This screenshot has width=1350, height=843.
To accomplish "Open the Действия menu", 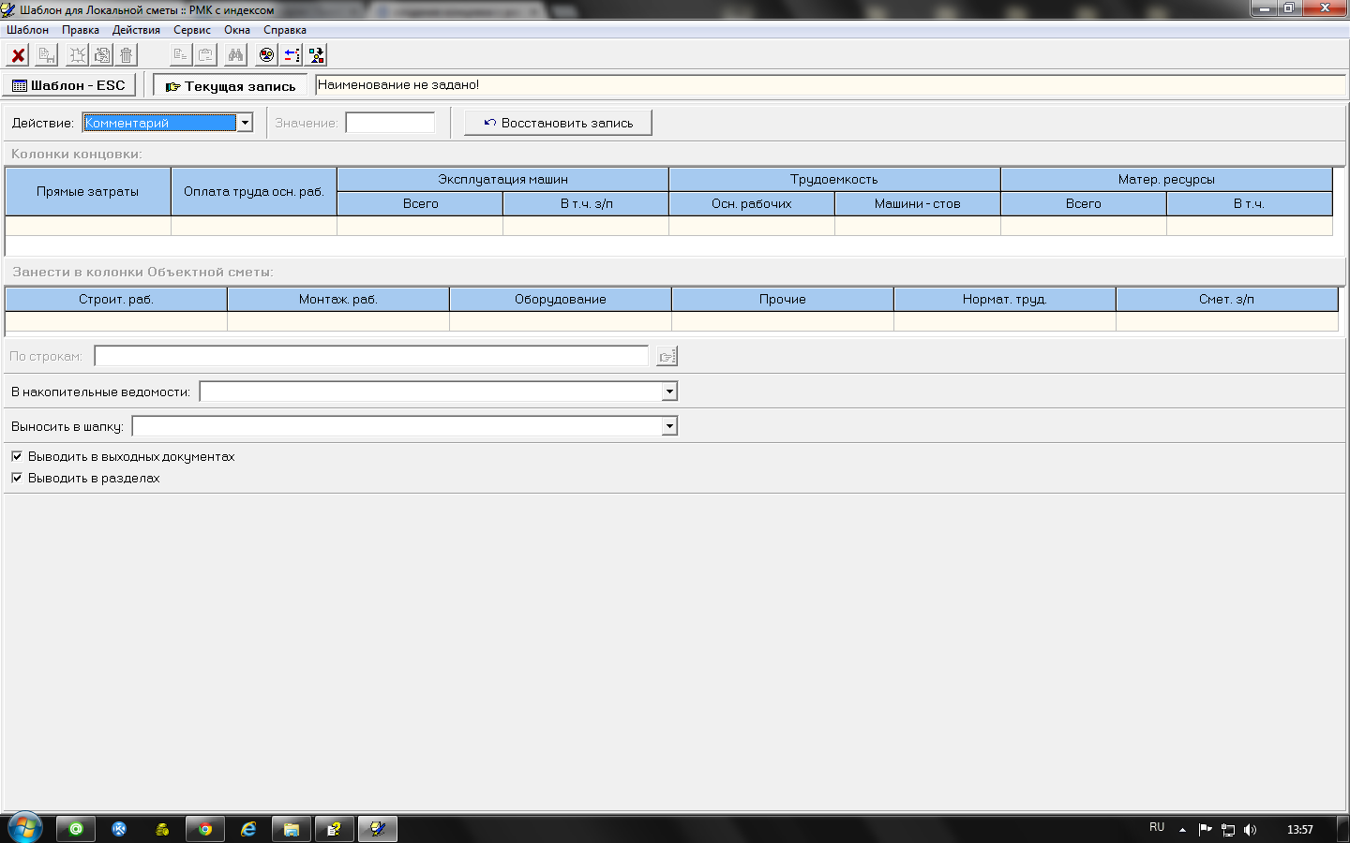I will [136, 30].
